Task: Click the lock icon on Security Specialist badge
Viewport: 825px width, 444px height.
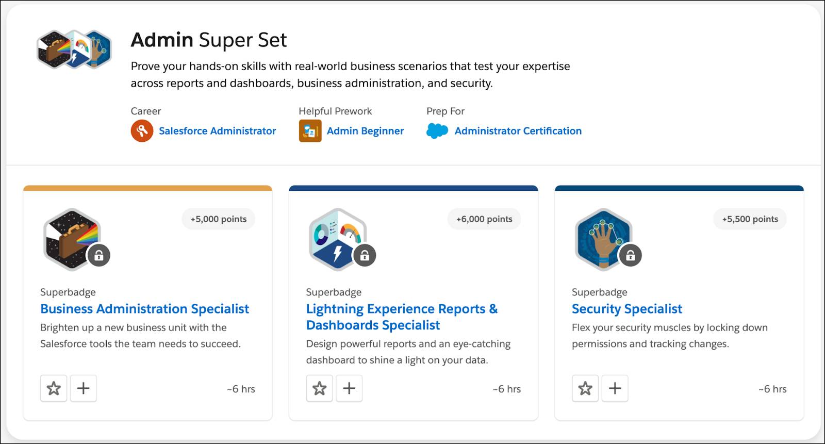Action: [630, 255]
